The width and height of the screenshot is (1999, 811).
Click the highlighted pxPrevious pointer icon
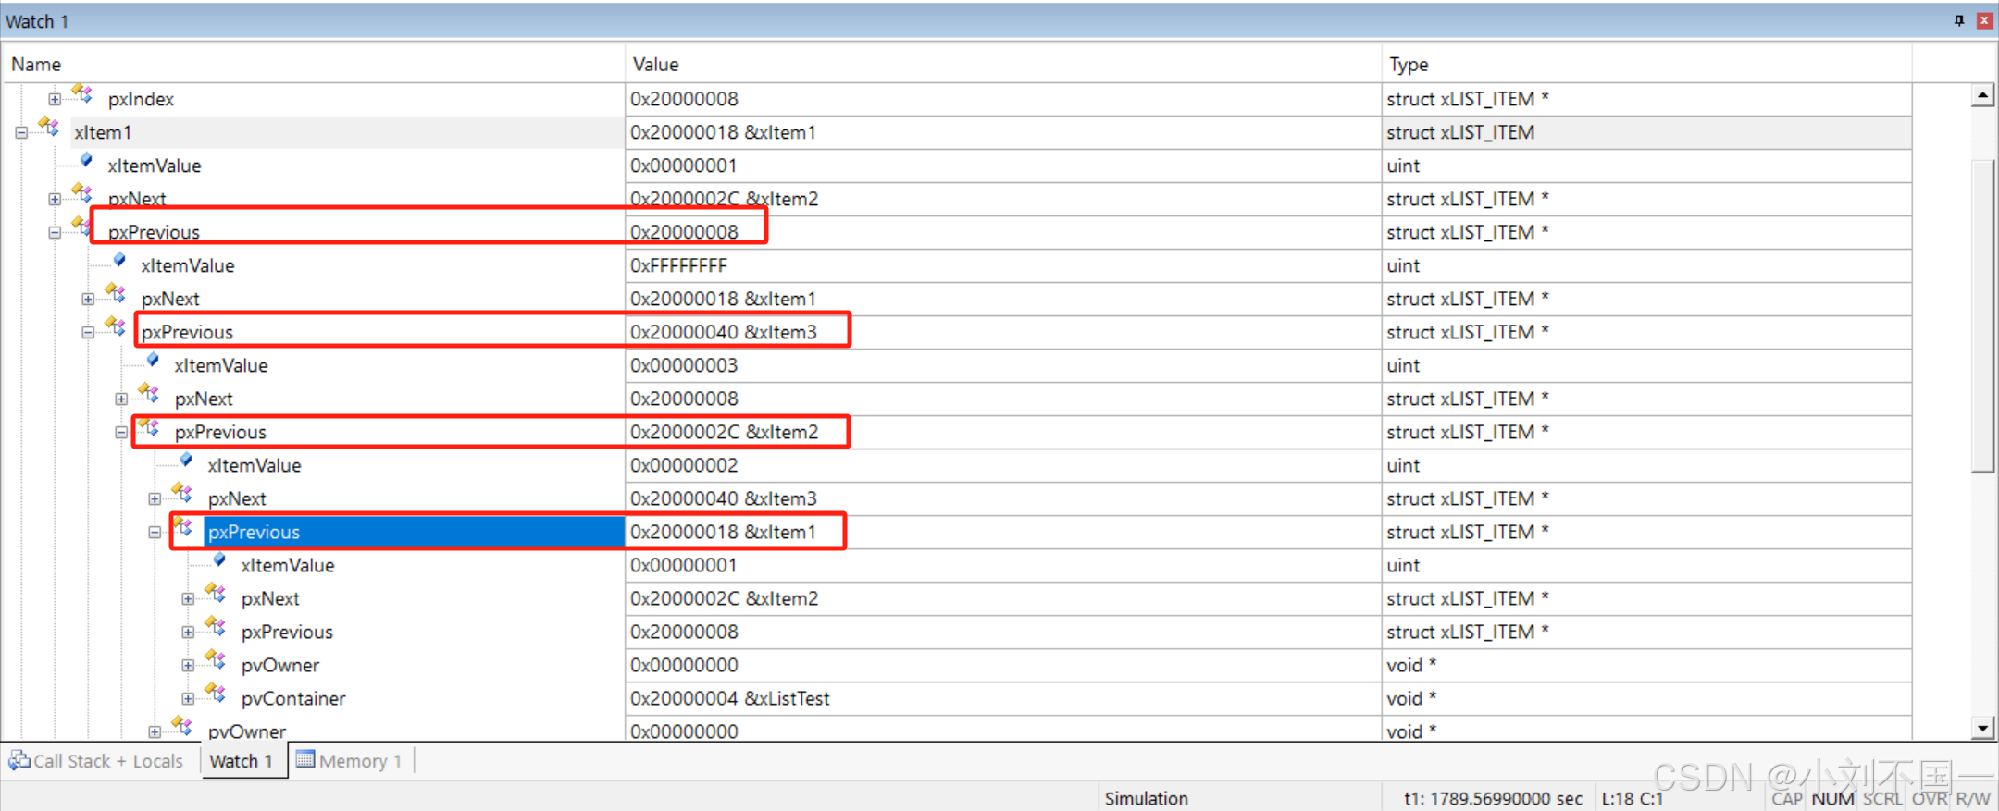coord(182,527)
